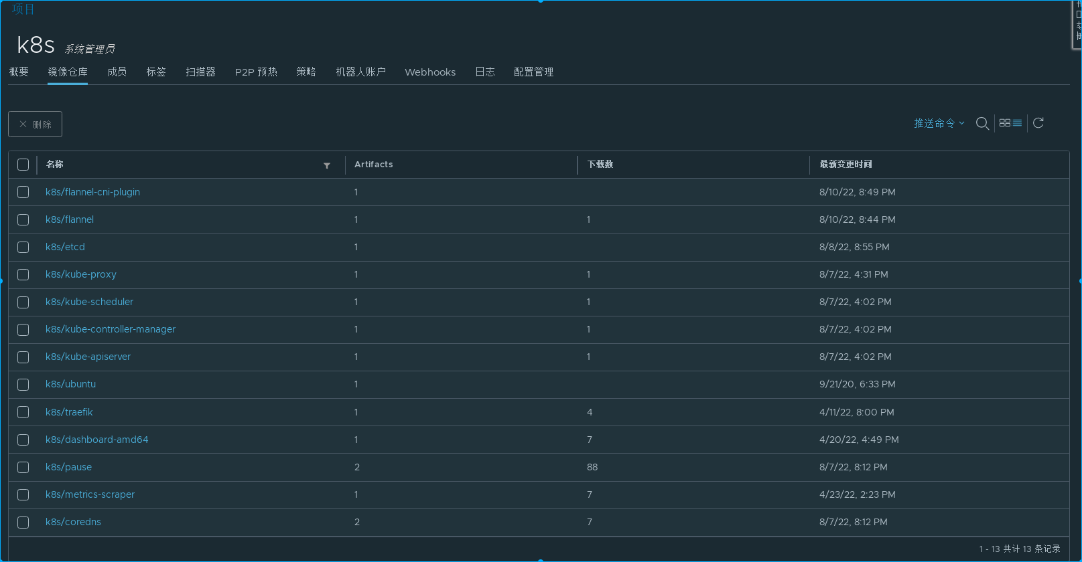Click the filter icon in 名称 column
This screenshot has width=1082, height=562.
tap(327, 165)
